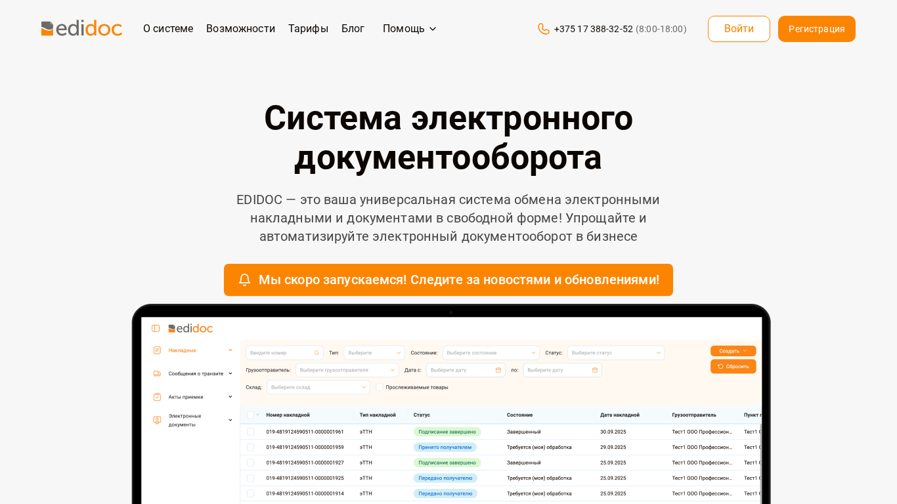Click the Дата накладной column header

coord(620,415)
